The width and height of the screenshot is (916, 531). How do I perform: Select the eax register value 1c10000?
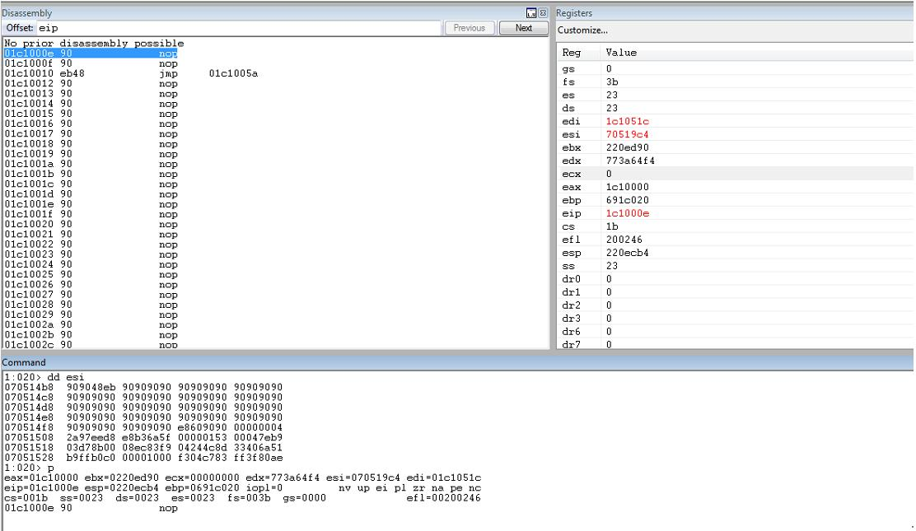[628, 187]
